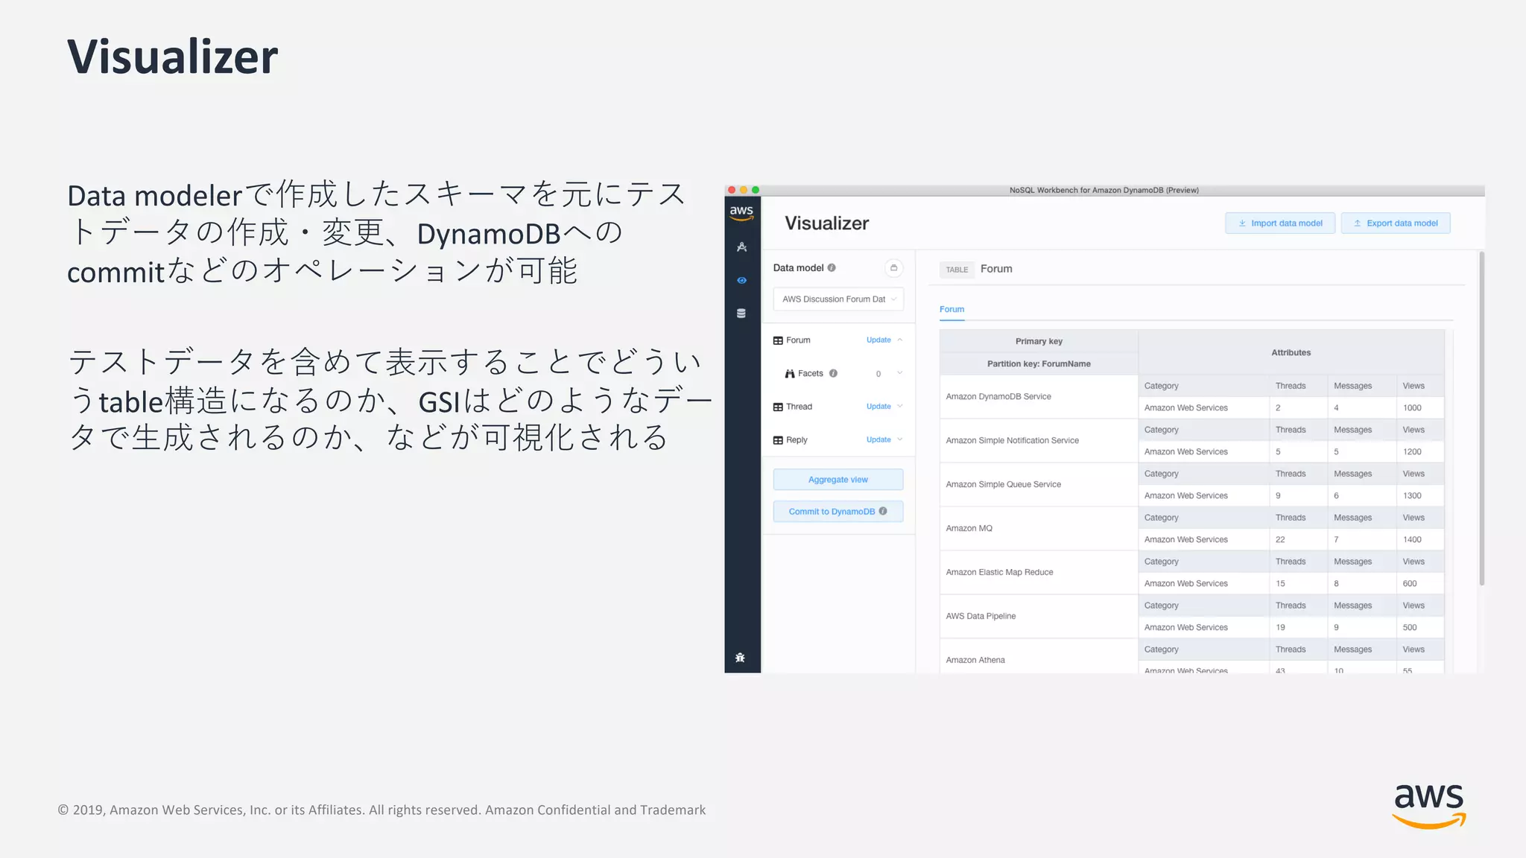Click the vertical scrollbar of the table view

click(x=1482, y=419)
